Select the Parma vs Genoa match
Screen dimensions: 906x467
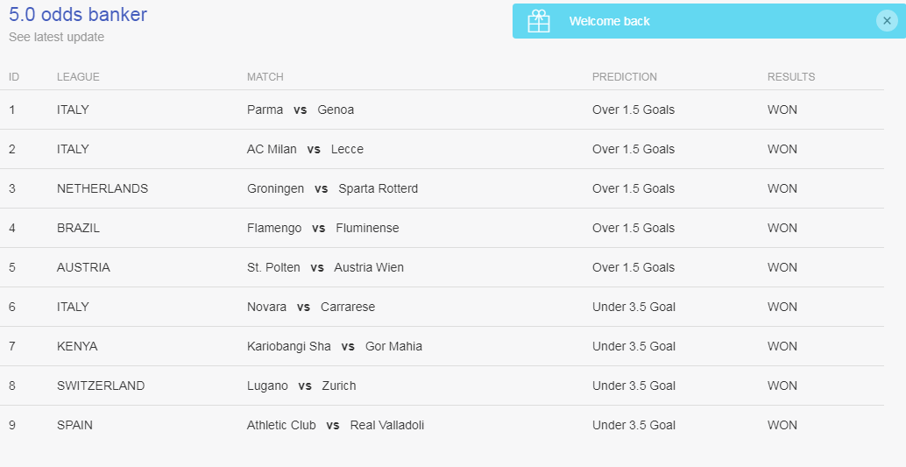tap(301, 110)
